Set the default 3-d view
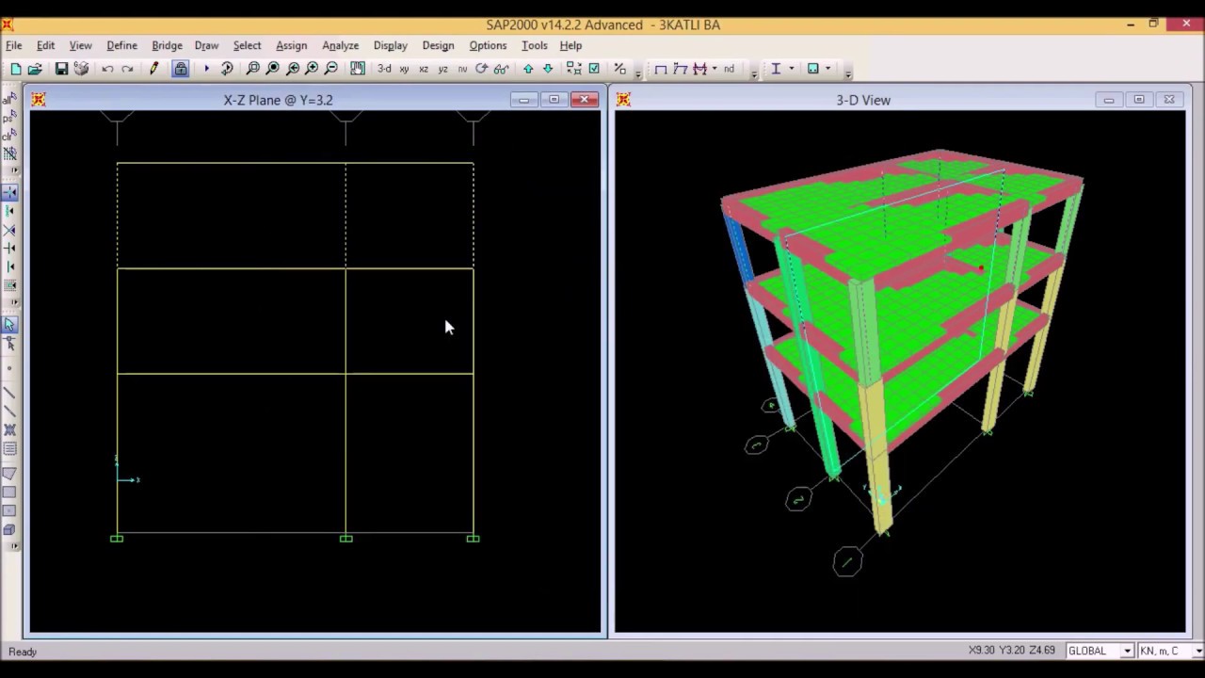 click(384, 69)
